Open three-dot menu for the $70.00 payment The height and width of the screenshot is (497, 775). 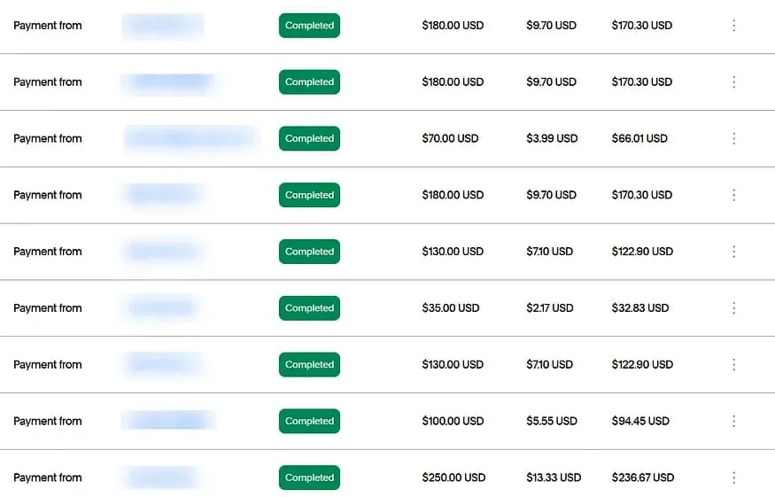pyautogui.click(x=734, y=138)
